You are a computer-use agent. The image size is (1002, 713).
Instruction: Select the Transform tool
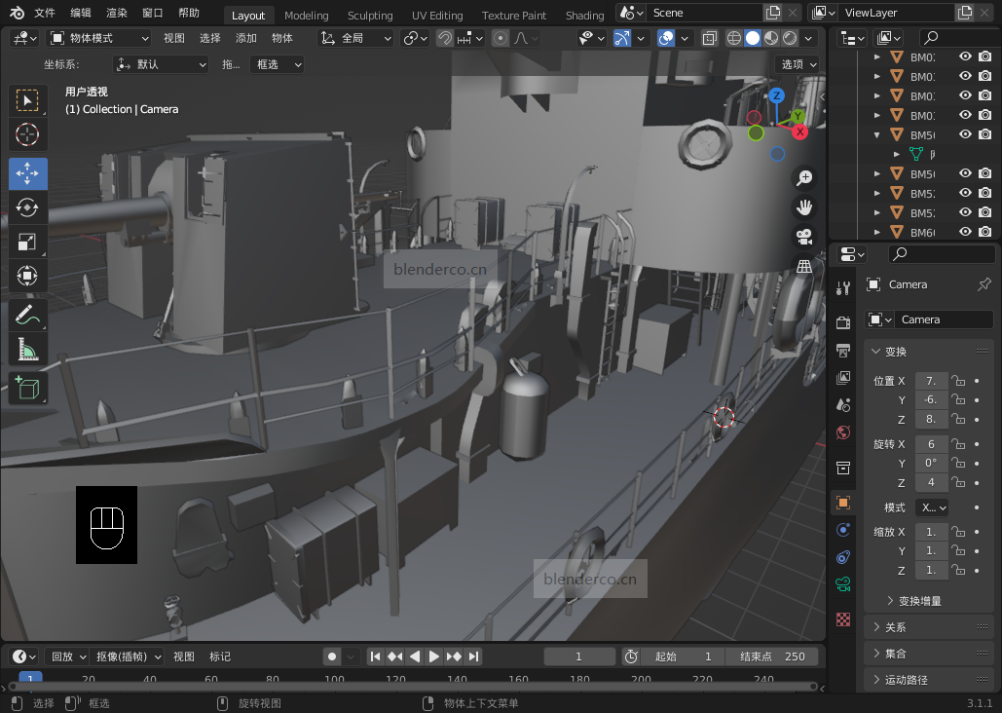tap(27, 276)
